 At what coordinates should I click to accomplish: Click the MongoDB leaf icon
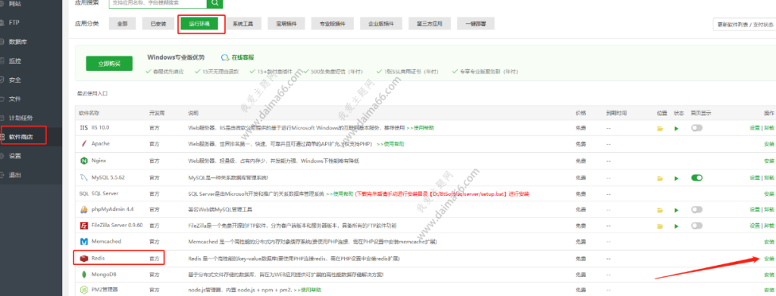pyautogui.click(x=83, y=274)
